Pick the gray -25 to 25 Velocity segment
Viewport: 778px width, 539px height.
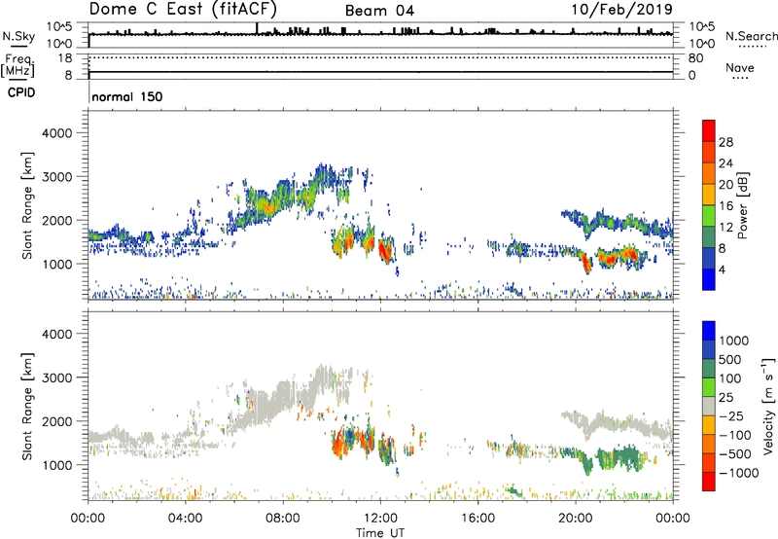(x=709, y=407)
